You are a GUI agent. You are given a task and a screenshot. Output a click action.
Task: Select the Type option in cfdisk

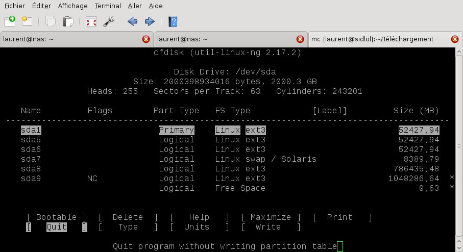128,227
